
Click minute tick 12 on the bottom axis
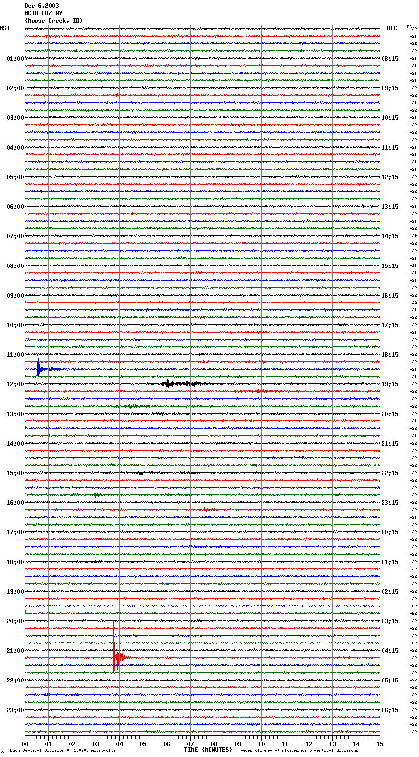click(x=309, y=744)
